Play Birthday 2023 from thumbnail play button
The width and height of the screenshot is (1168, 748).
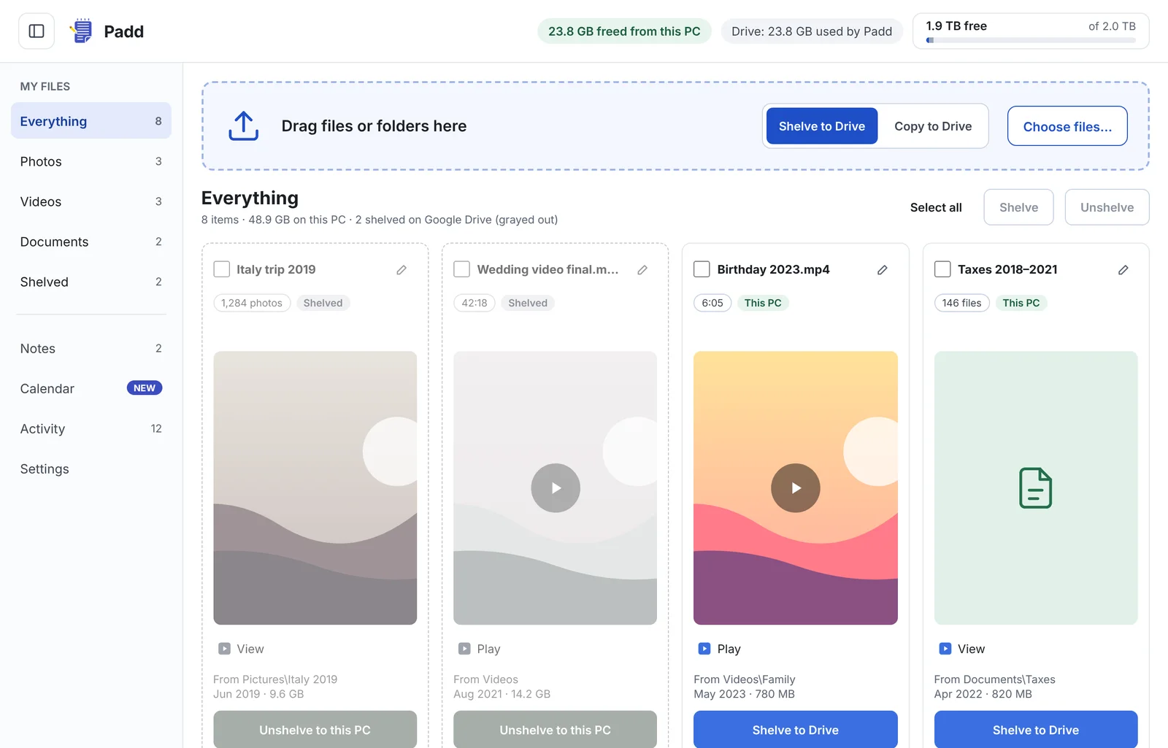pyautogui.click(x=796, y=488)
